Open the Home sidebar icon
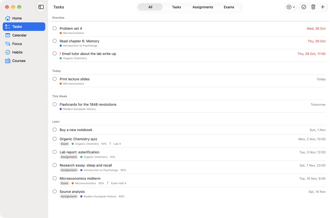Screen dimensions: 330x218 8,18
